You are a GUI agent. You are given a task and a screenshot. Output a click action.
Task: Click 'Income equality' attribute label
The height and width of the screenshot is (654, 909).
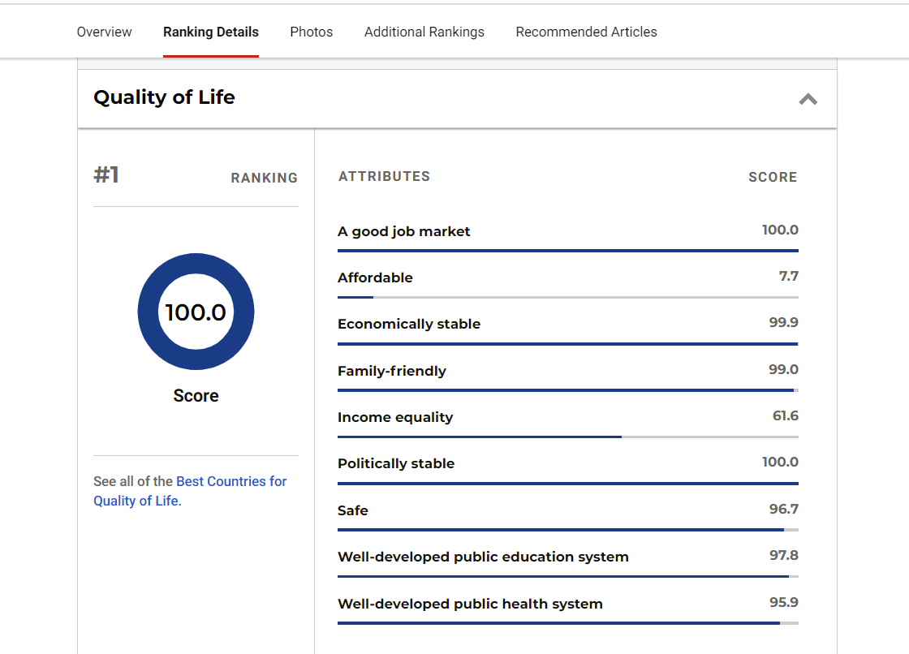coord(395,417)
